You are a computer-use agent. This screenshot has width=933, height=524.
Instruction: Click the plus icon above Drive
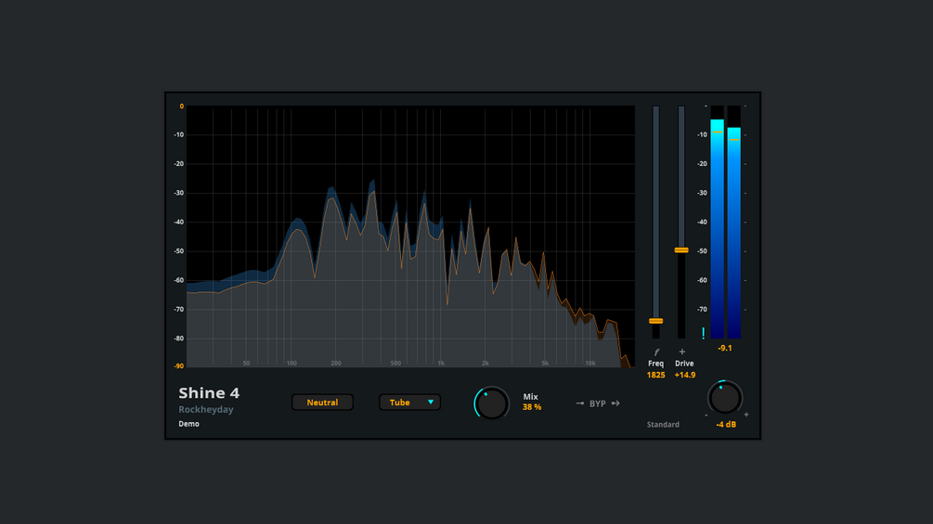pos(682,351)
